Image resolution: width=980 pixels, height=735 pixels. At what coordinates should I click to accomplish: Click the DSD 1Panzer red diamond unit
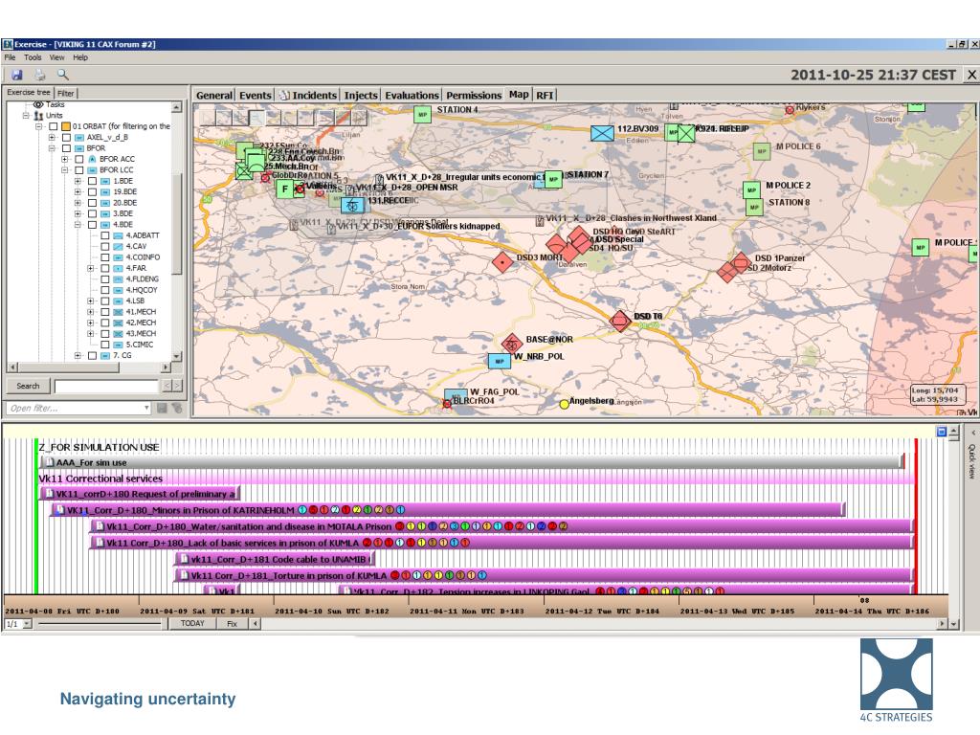[x=742, y=262]
